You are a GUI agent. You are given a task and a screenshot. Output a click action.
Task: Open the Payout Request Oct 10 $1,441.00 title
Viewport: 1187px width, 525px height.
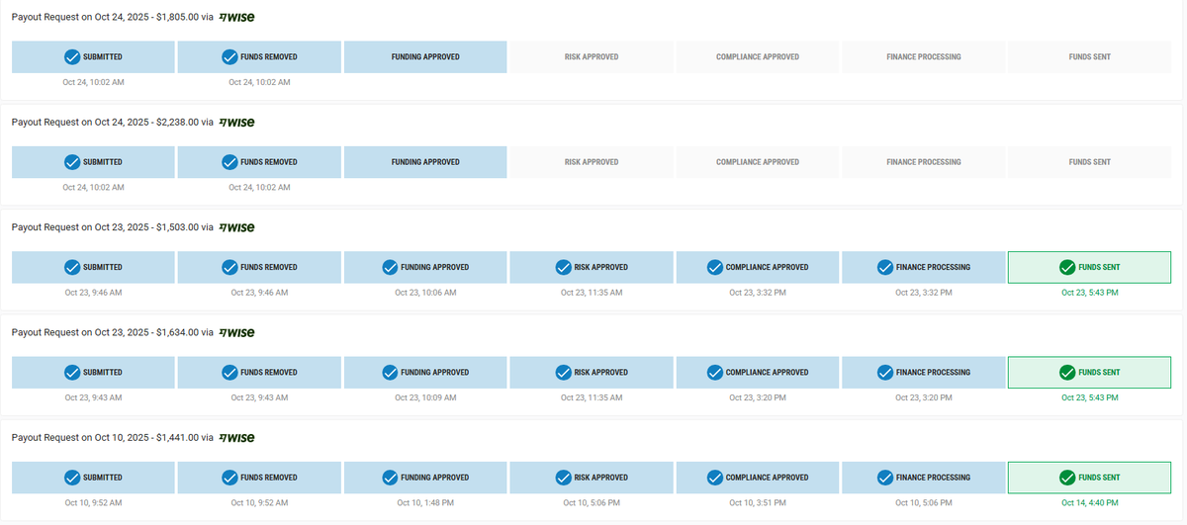(112, 437)
